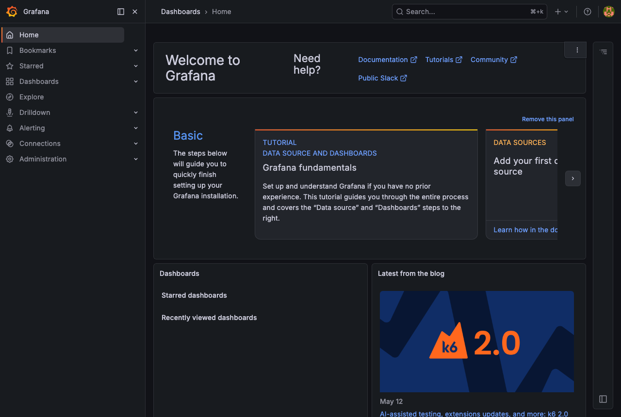Expand the Dashboards section chevron
Screen dimensions: 621x417
[x=136, y=81]
